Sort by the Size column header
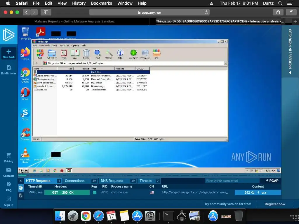Image resolution: width=299 pixels, height=224 pixels. 65,69
